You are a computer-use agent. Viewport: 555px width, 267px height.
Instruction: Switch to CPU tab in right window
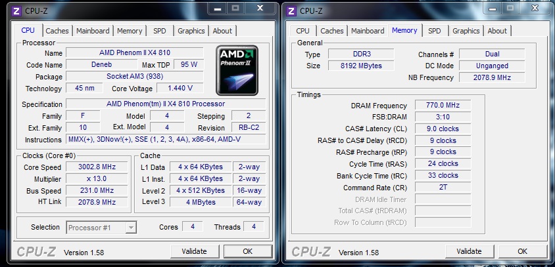coord(302,31)
